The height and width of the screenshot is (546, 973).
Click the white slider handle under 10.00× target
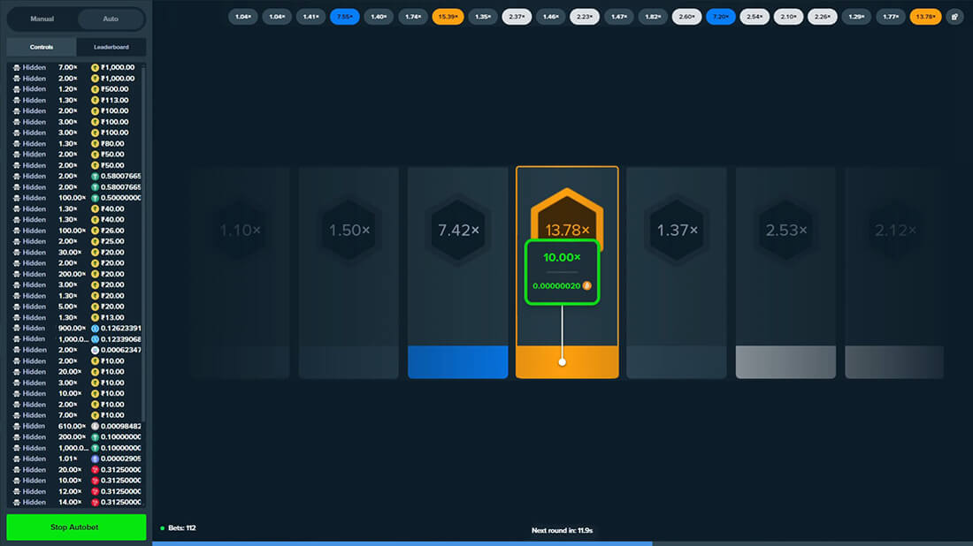click(563, 361)
